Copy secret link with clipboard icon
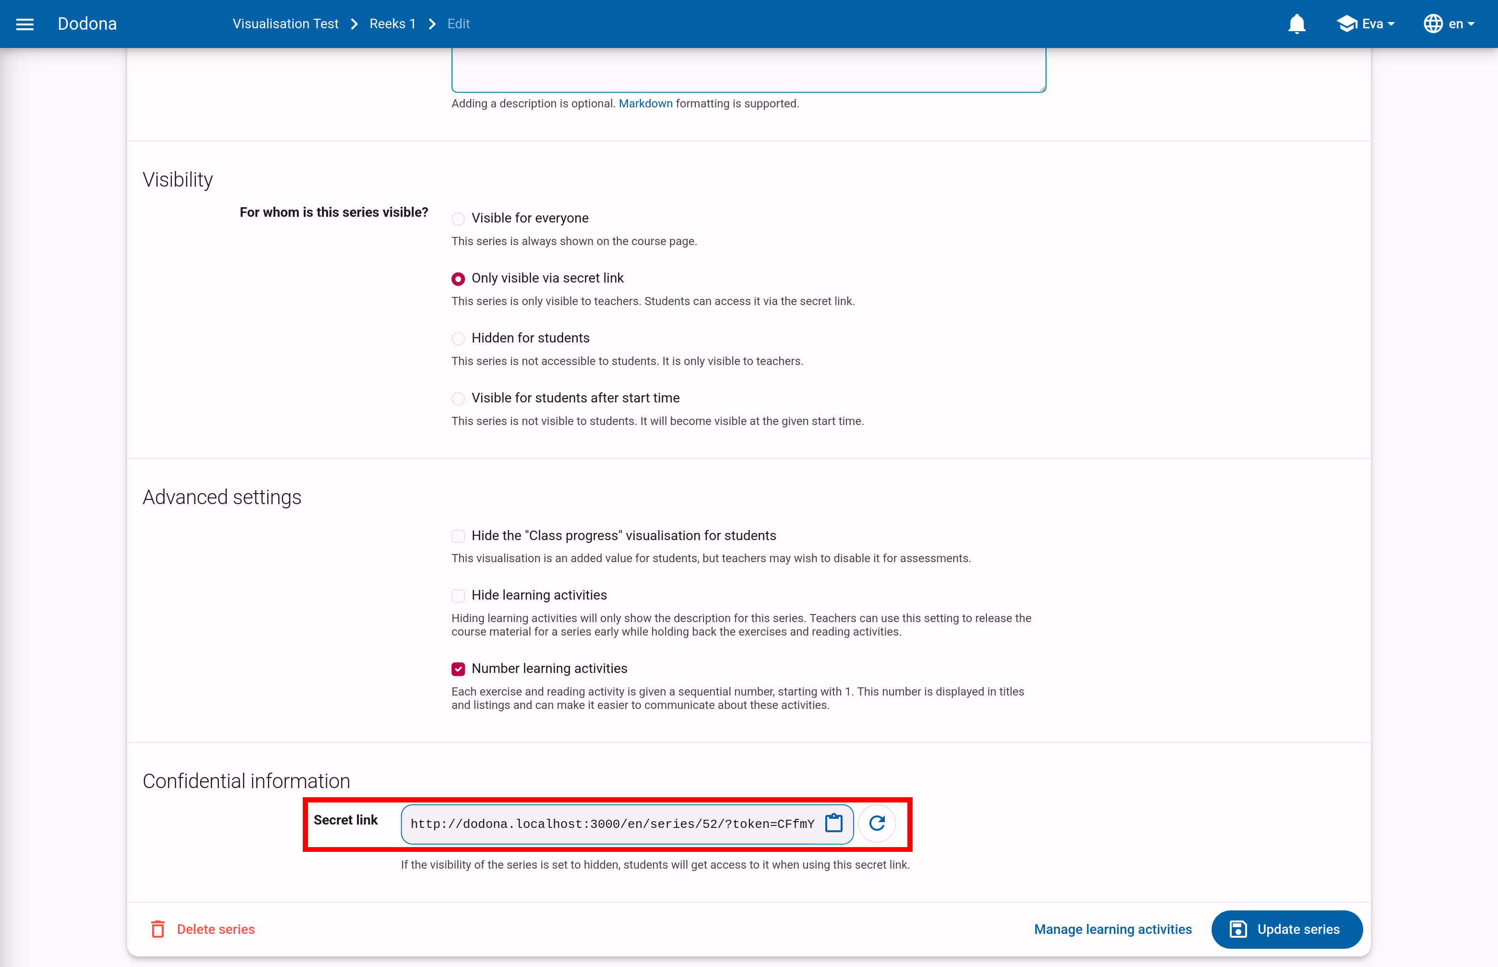Image resolution: width=1498 pixels, height=967 pixels. tap(833, 823)
